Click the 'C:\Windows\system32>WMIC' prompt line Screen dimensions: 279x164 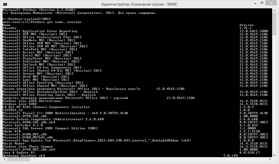tap(27, 19)
